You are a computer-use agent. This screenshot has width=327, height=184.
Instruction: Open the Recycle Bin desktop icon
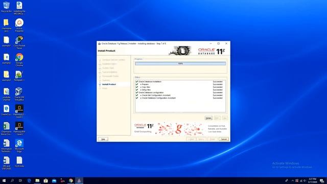point(6,7)
